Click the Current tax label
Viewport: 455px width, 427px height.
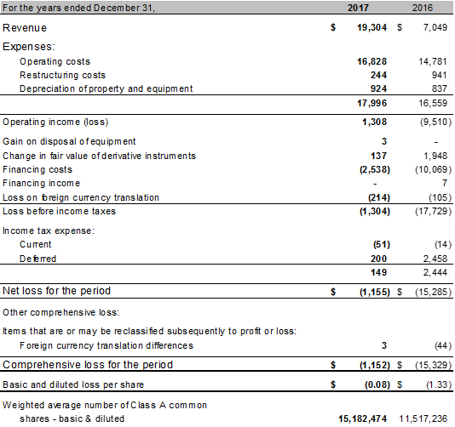36,244
